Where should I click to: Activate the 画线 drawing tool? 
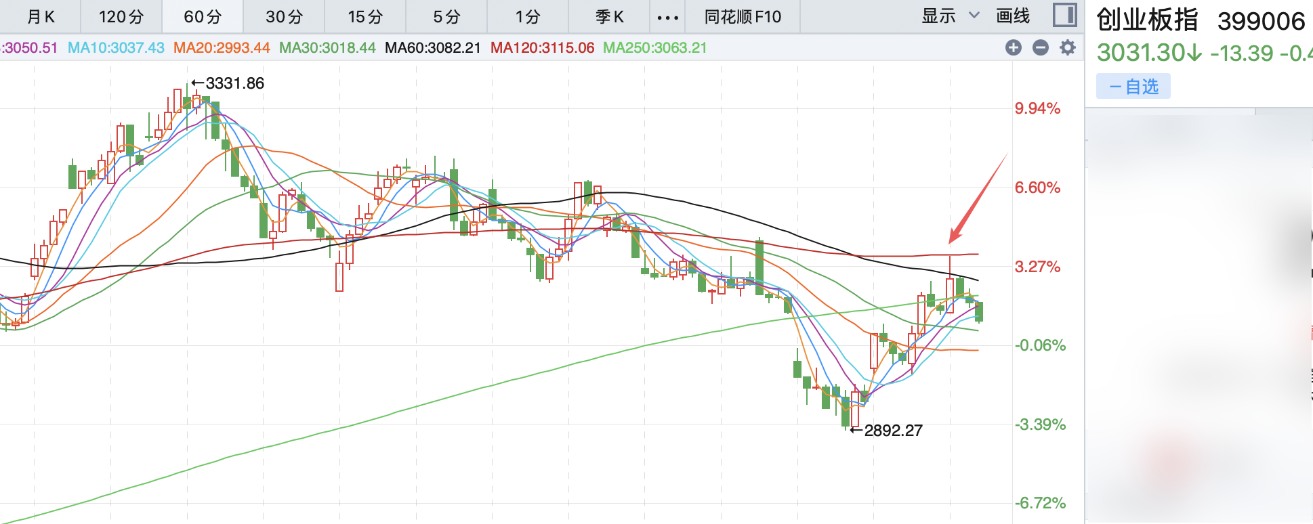(1013, 16)
